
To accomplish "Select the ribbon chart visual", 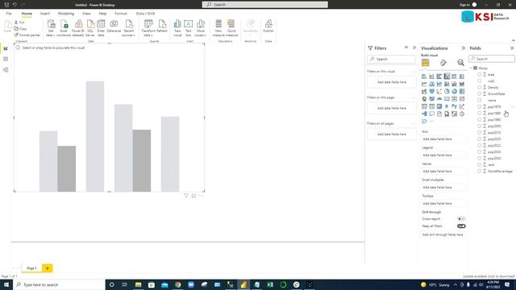I will [462, 84].
